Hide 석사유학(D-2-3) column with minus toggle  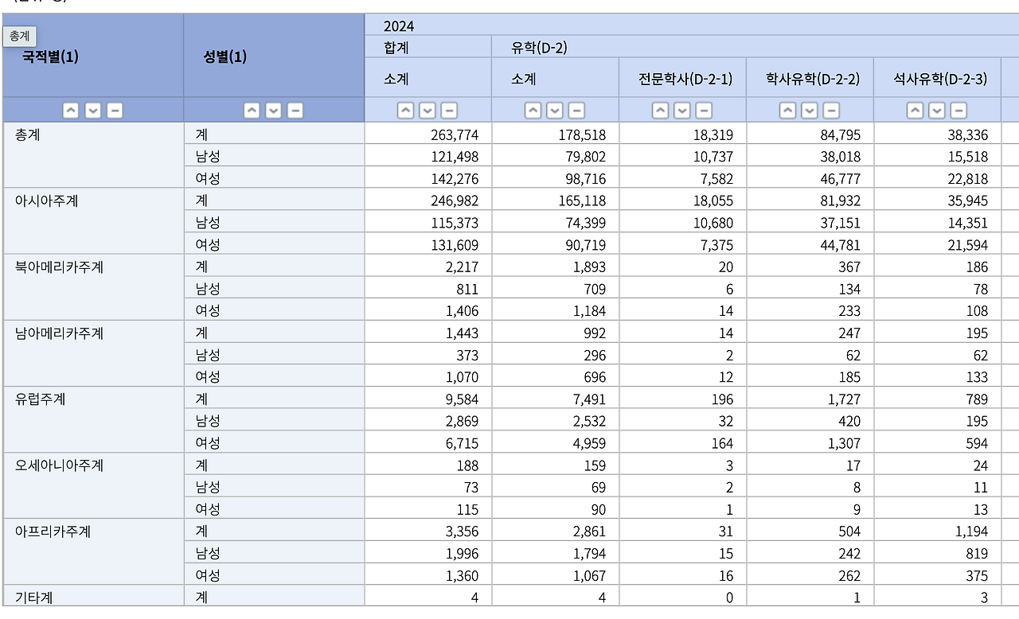click(x=958, y=110)
